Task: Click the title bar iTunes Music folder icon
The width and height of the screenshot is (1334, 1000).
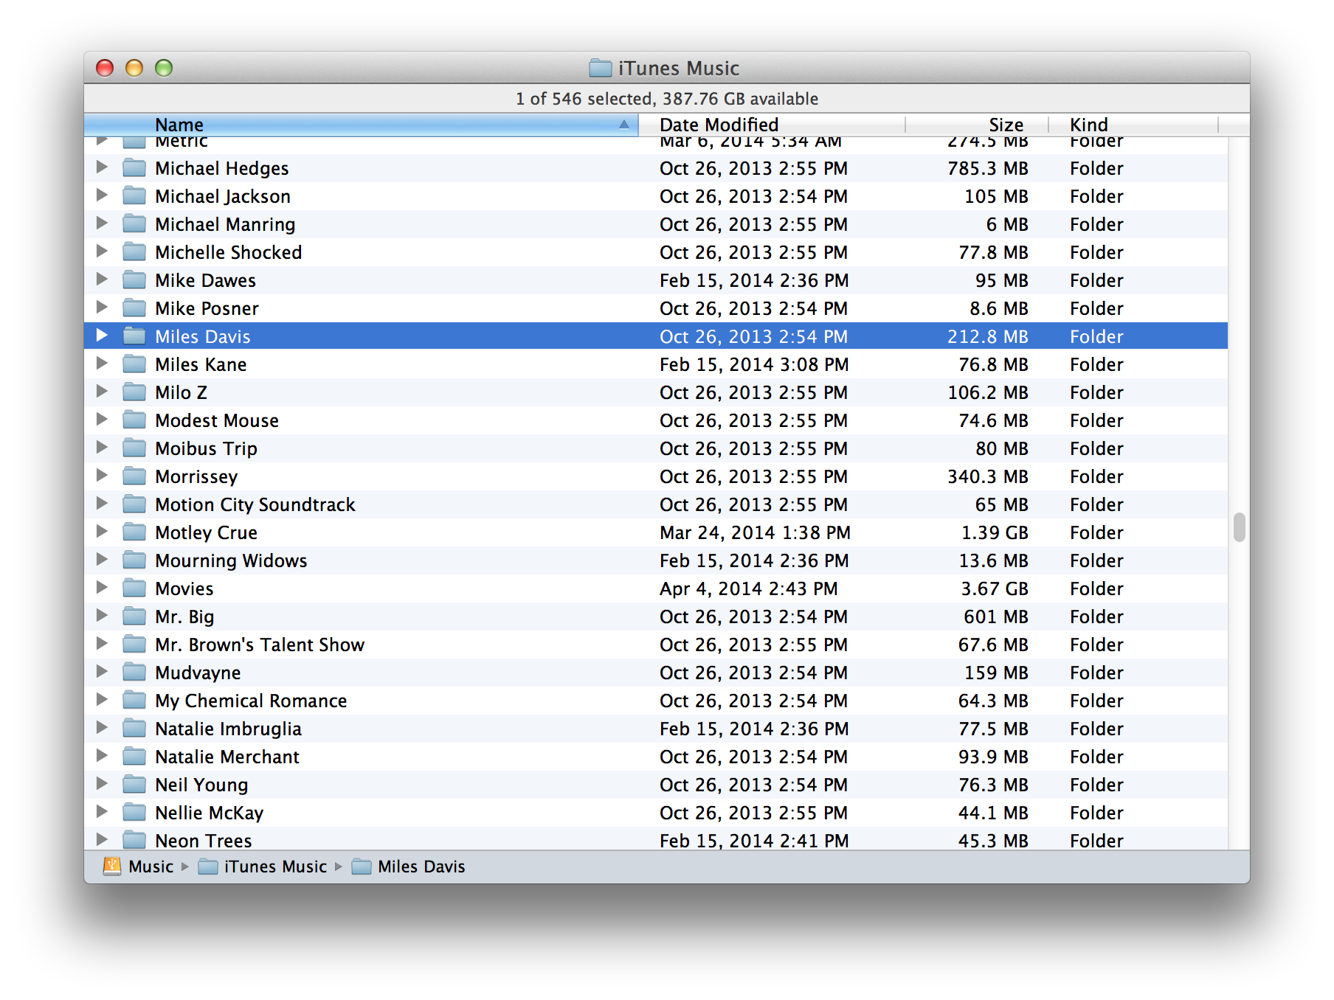Action: (x=601, y=68)
